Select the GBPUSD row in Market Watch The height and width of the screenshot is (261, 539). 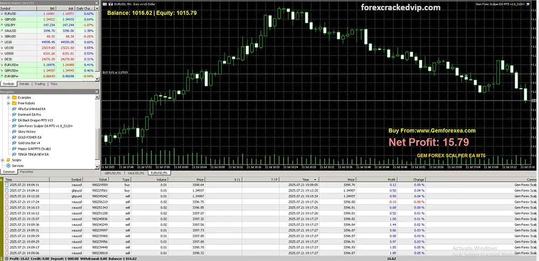(x=47, y=19)
